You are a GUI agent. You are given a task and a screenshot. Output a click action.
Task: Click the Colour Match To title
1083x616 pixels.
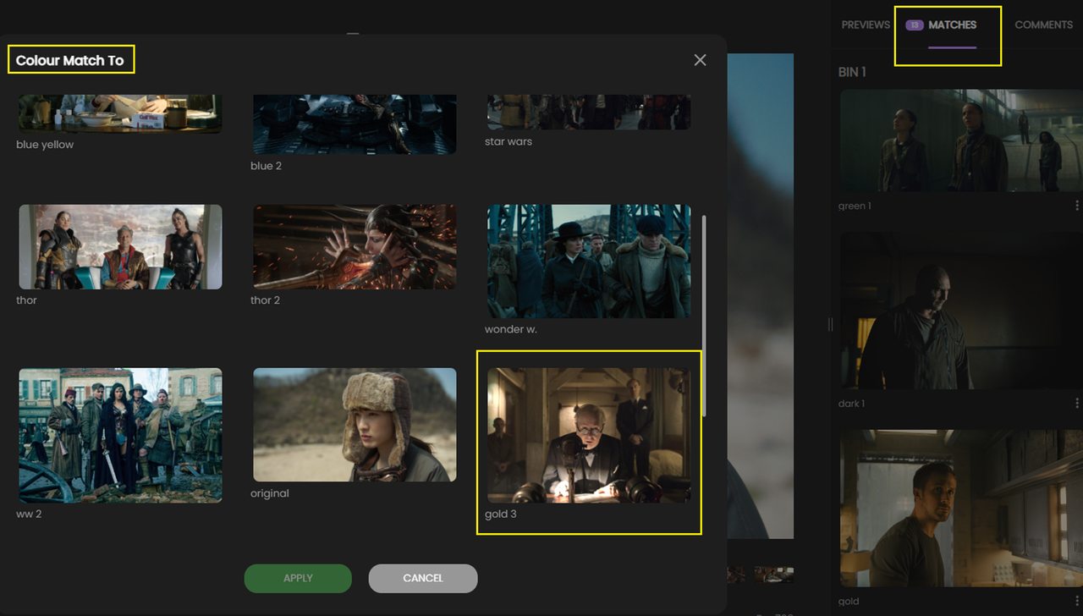pos(69,61)
